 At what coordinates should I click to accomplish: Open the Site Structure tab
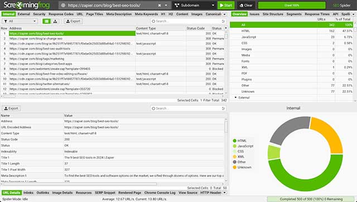(273, 14)
